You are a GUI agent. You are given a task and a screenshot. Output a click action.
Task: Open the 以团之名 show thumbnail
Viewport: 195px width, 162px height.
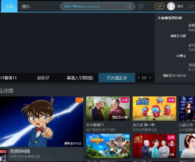187,109
